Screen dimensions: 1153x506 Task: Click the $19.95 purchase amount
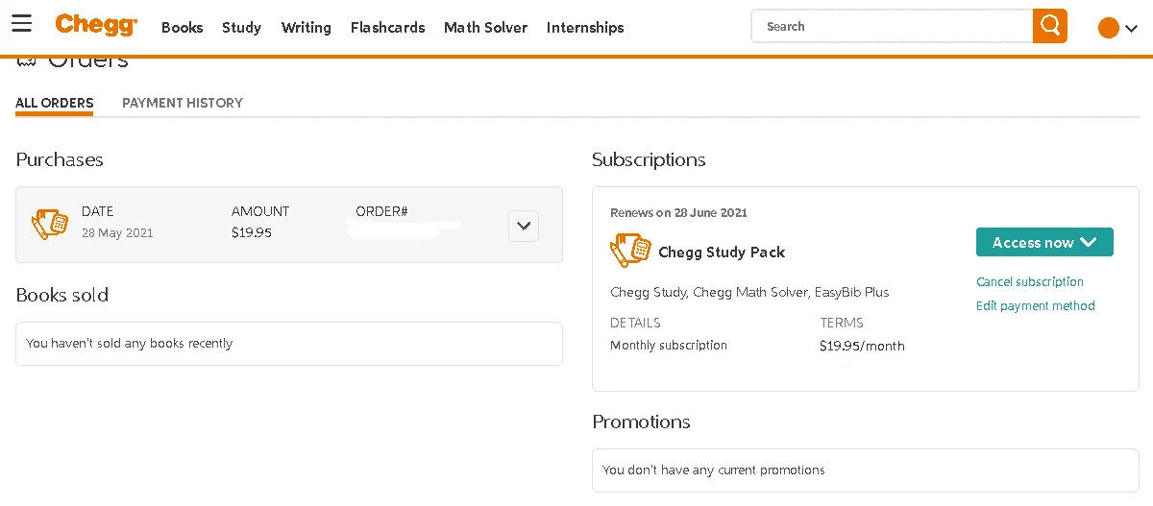point(251,232)
